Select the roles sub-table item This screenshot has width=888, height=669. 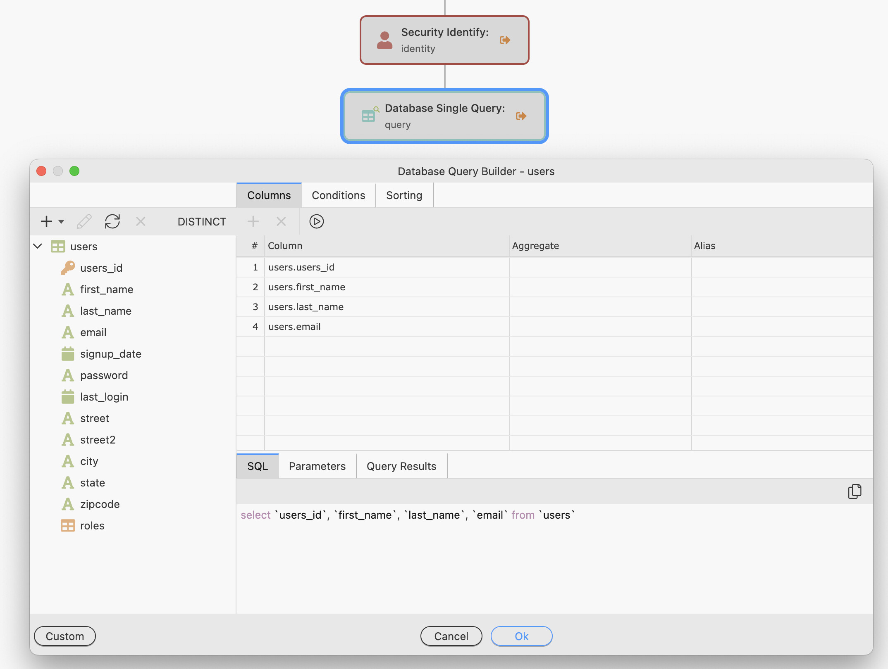click(92, 526)
